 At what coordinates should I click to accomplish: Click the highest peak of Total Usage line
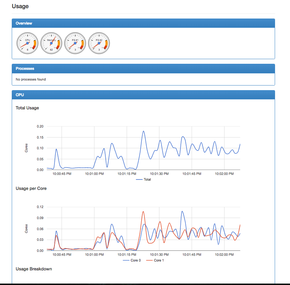coord(143,131)
